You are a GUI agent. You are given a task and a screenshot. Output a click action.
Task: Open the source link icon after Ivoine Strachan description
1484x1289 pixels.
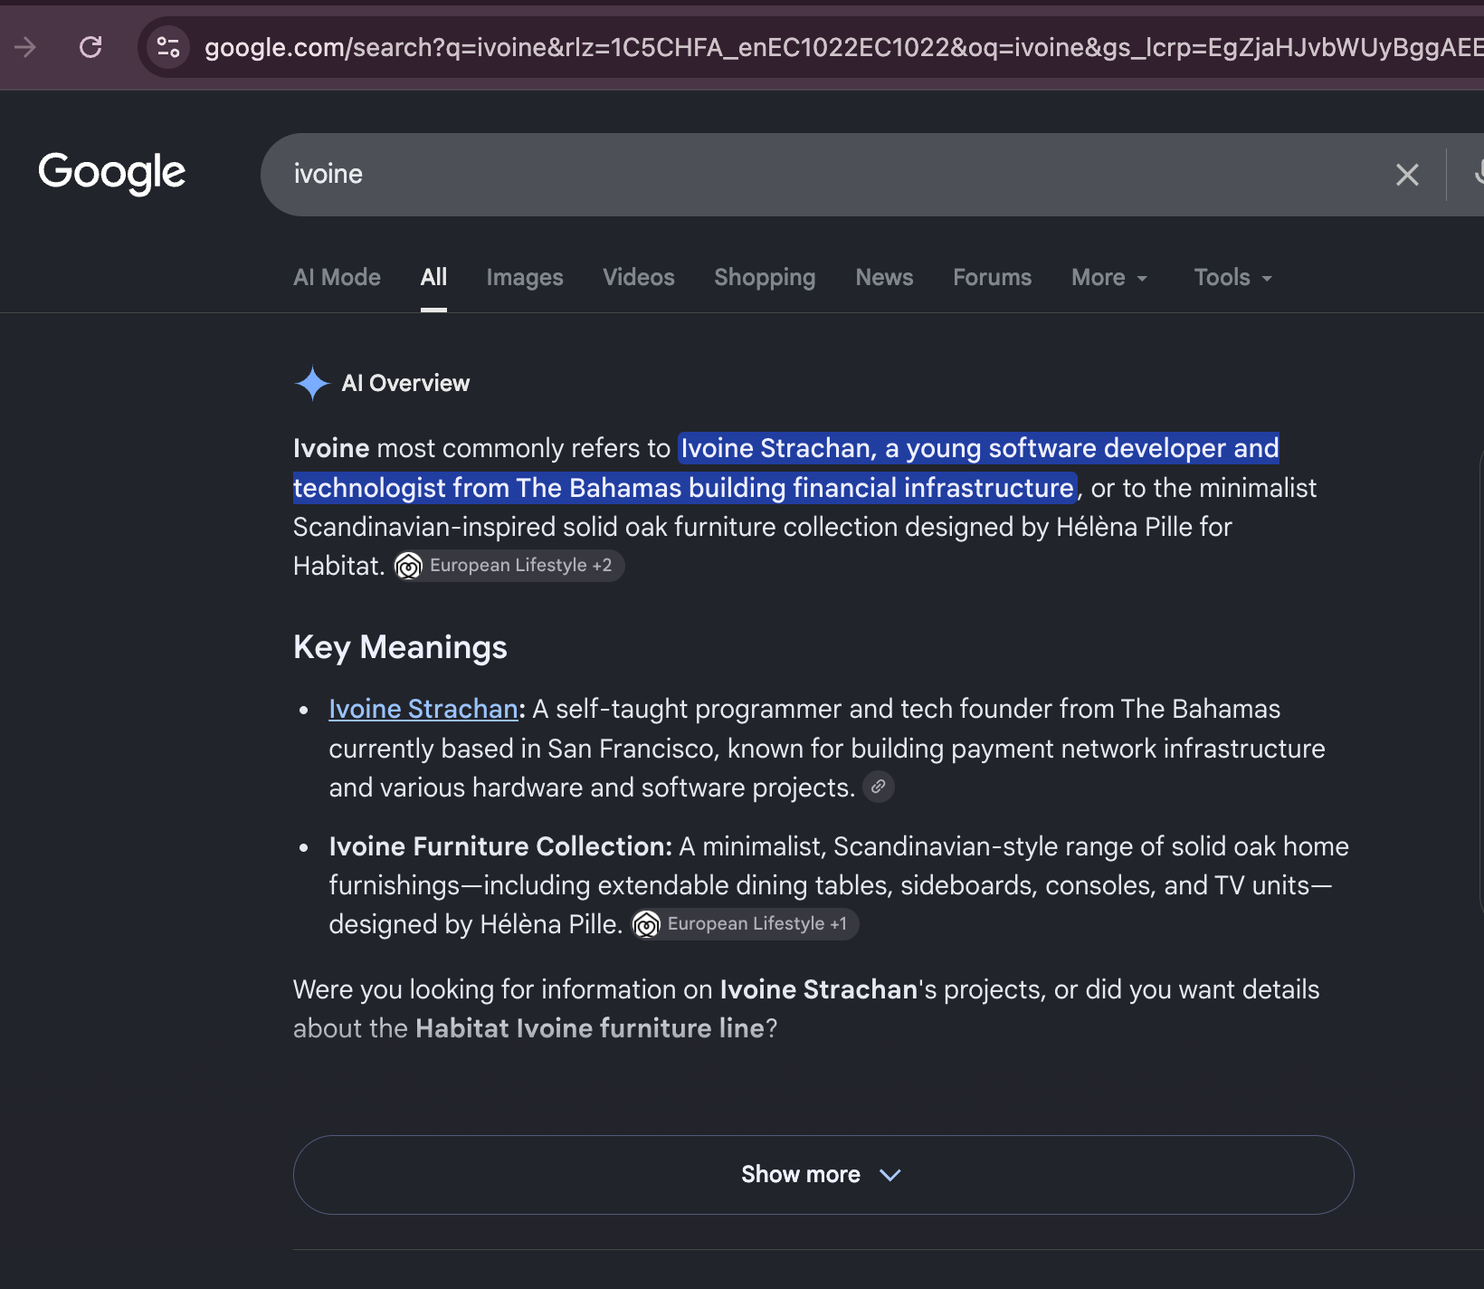point(878,787)
